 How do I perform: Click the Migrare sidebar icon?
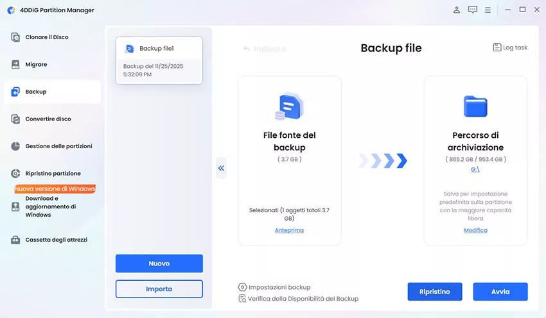tap(15, 64)
